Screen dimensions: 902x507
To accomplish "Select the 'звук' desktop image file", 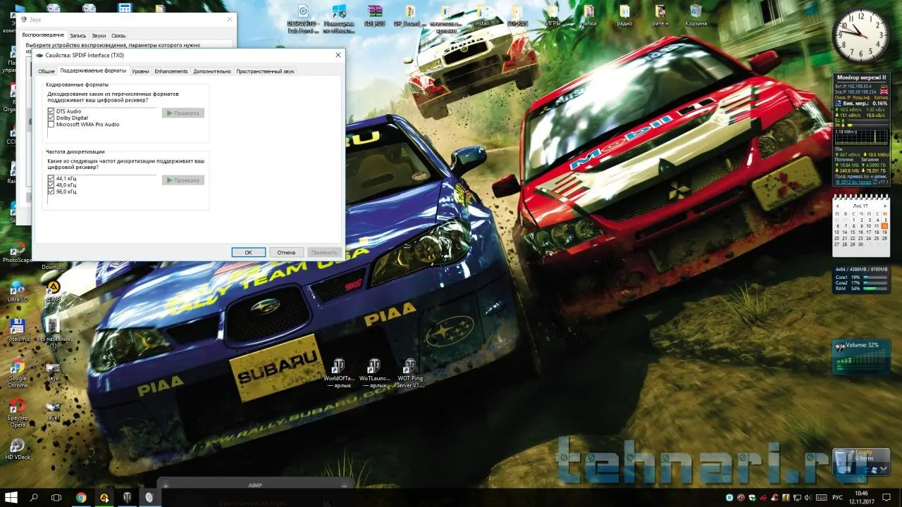I will (x=53, y=370).
